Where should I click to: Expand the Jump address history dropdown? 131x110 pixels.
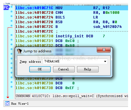pyautogui.click(x=105, y=61)
